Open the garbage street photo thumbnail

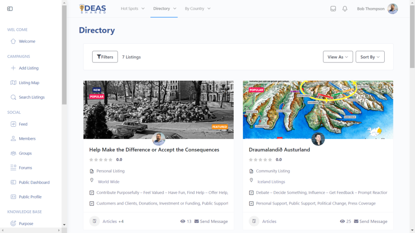click(x=158, y=110)
